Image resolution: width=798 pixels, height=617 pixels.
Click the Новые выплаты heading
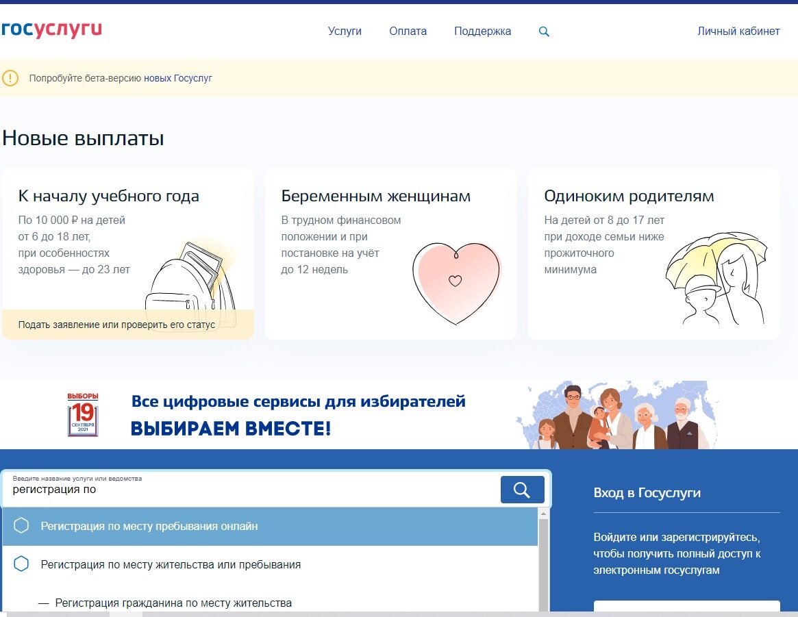[x=83, y=138]
